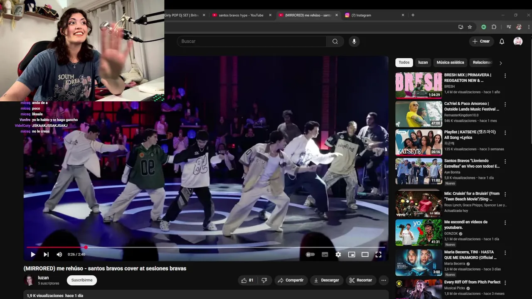Open options menu for KATSEYE playlist
Image resolution: width=532 pixels, height=299 pixels.
click(x=505, y=133)
